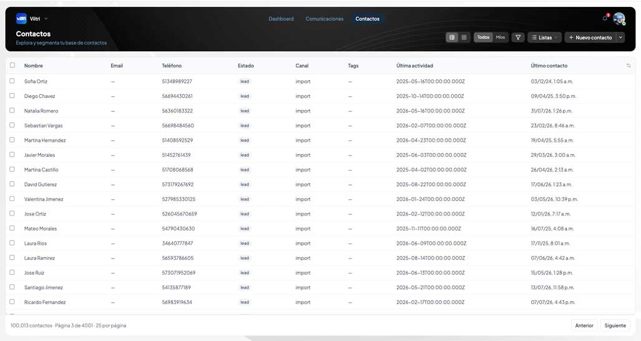Click the 100,013 contactos page summary
This screenshot has height=341, width=641.
[x=68, y=325]
